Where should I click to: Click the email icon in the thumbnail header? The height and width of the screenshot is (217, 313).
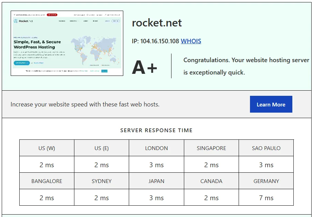(97, 14)
